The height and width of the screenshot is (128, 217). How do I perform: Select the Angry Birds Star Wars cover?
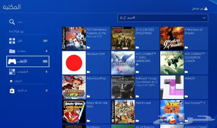pyautogui.click(x=74, y=112)
